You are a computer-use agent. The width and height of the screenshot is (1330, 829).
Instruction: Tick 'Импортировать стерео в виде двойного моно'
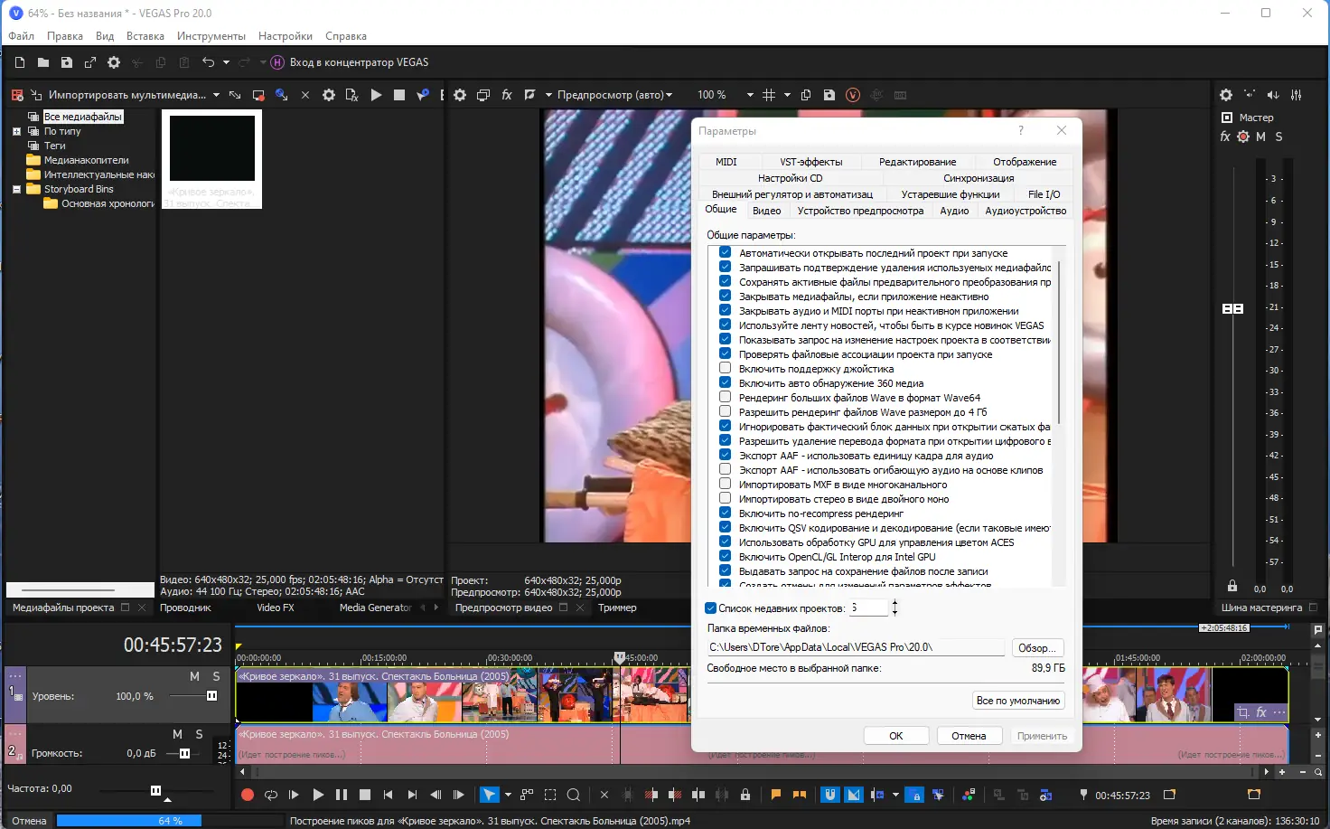[725, 499]
